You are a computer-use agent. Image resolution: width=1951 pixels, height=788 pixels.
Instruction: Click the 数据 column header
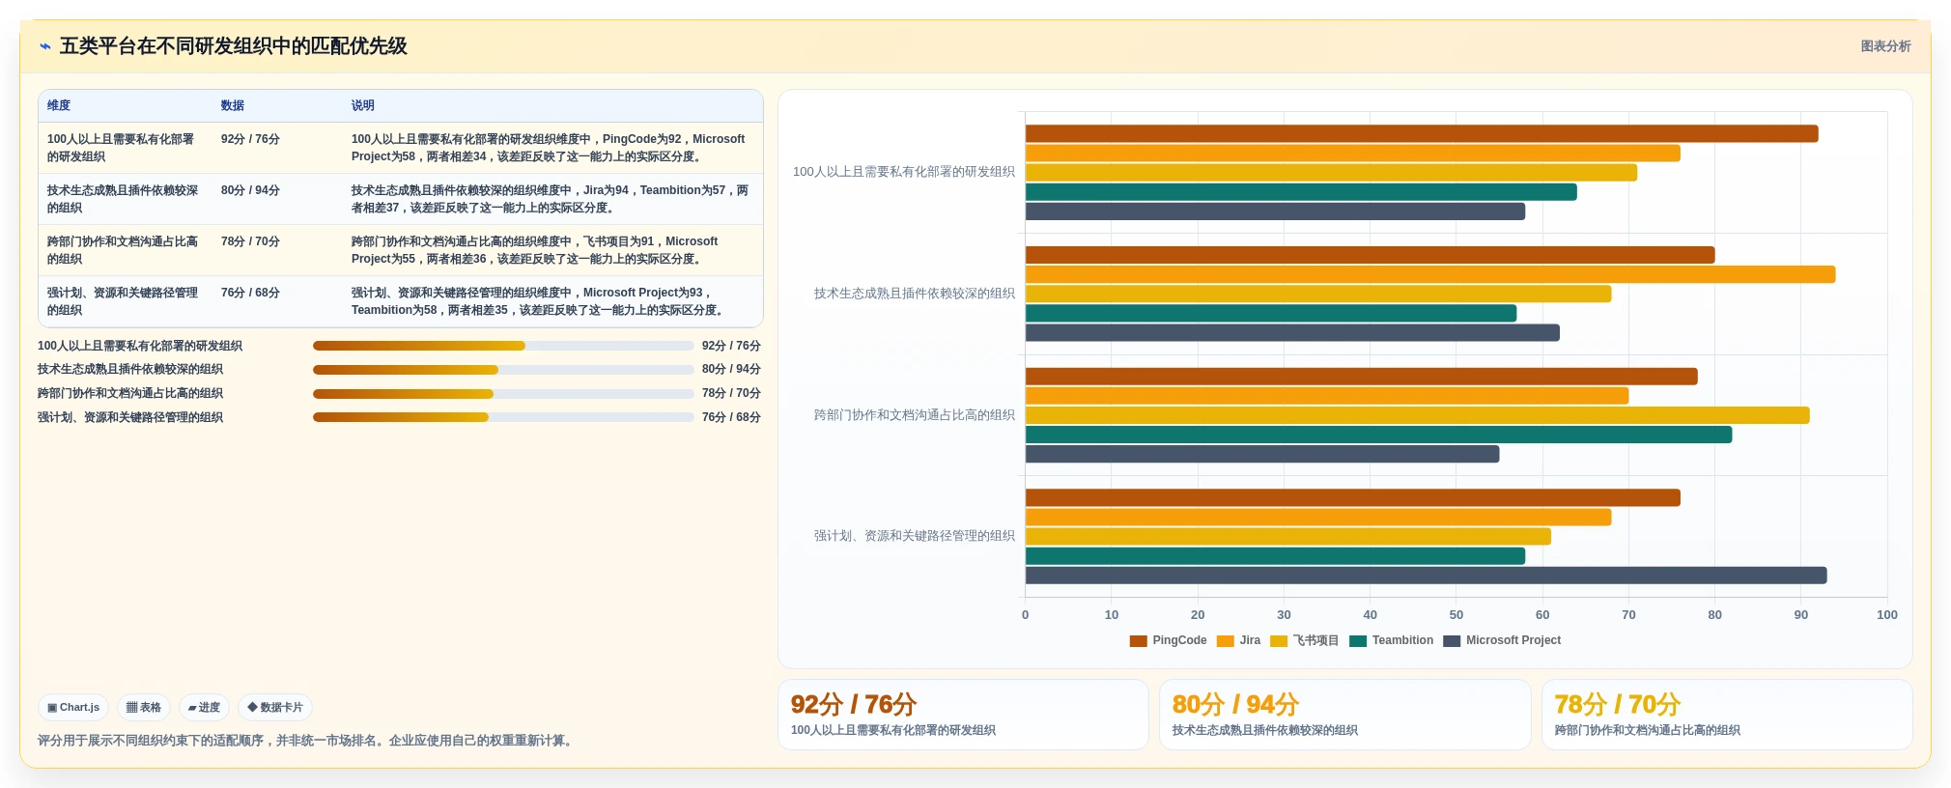coord(233,106)
